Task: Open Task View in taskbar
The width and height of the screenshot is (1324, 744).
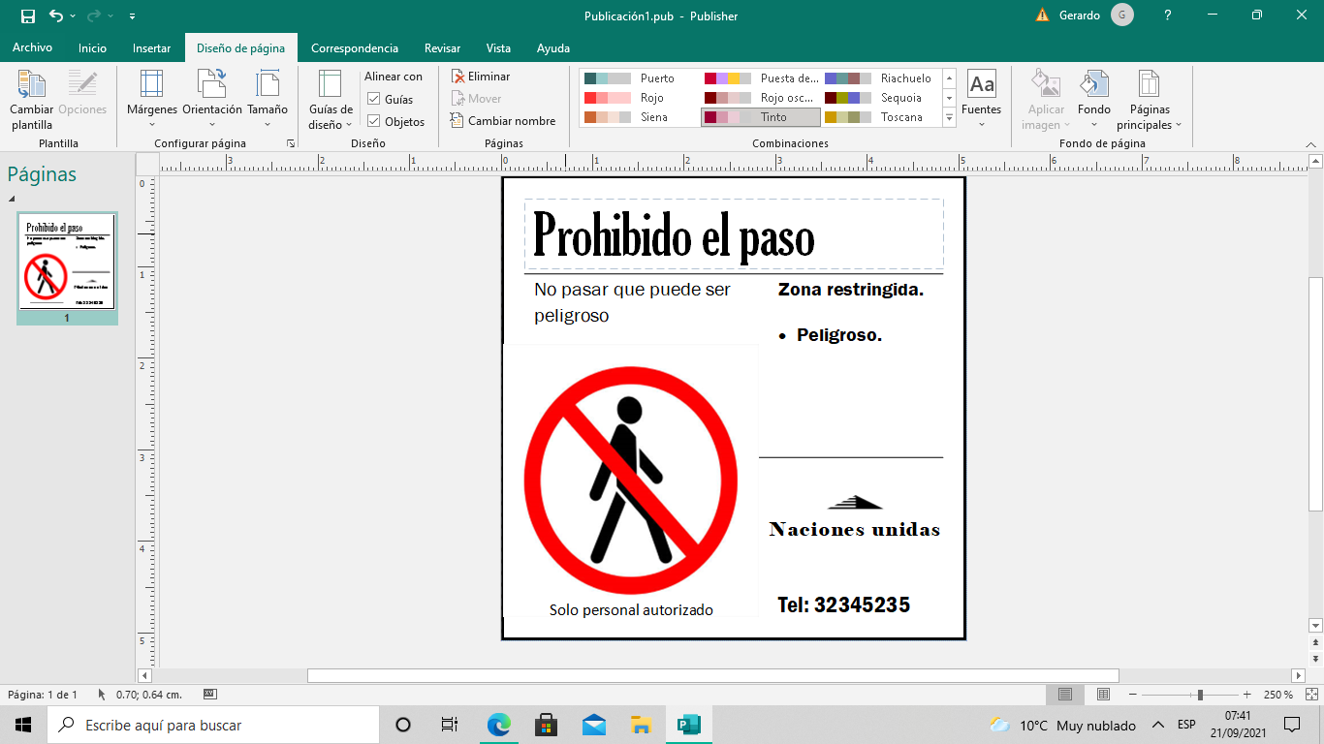Action: (450, 725)
